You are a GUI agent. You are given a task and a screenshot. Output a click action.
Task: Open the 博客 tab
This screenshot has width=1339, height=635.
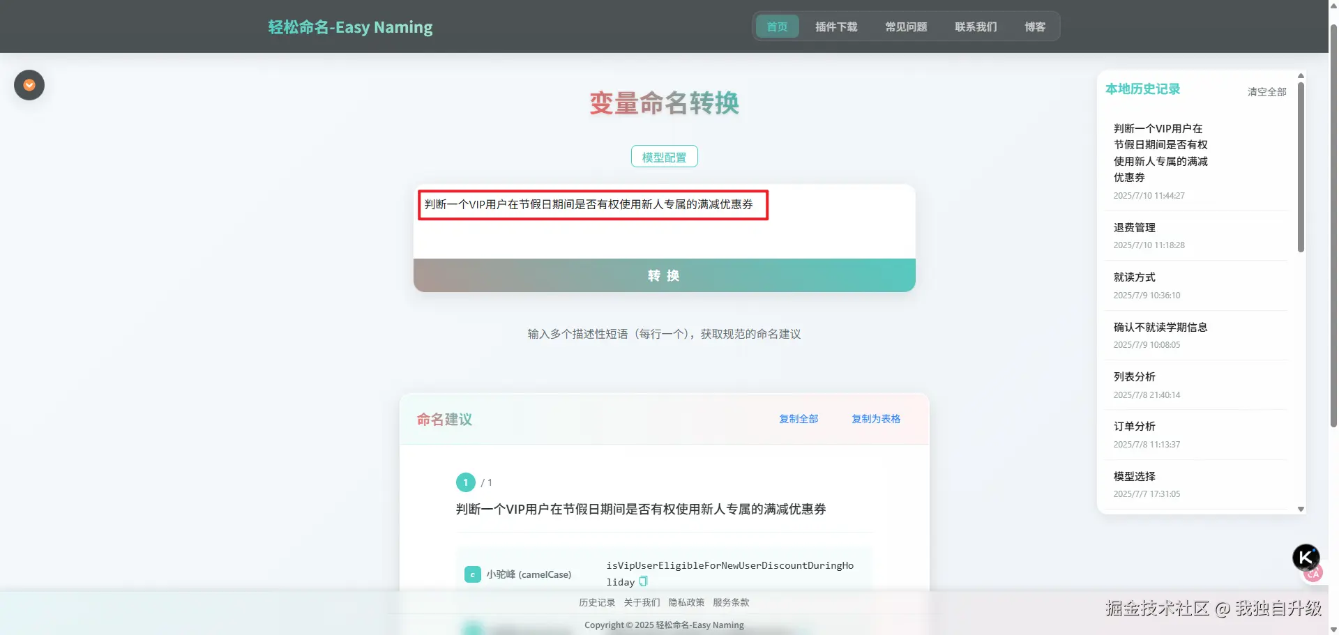1035,26
